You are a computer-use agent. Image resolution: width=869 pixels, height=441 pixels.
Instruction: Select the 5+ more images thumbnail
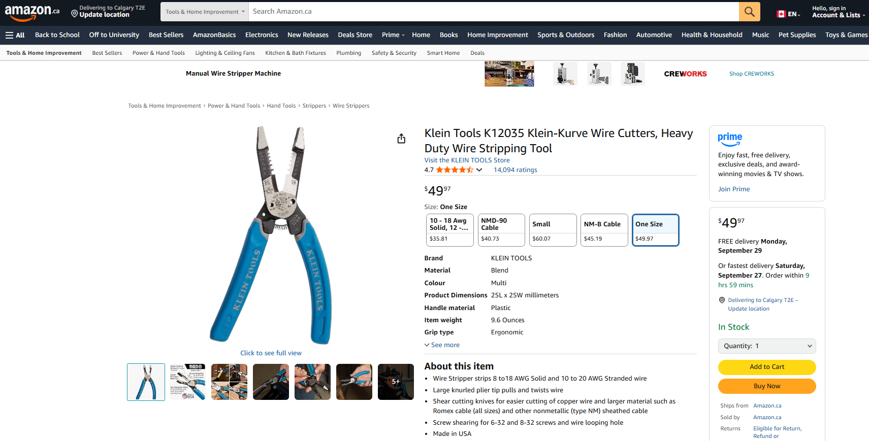point(396,382)
